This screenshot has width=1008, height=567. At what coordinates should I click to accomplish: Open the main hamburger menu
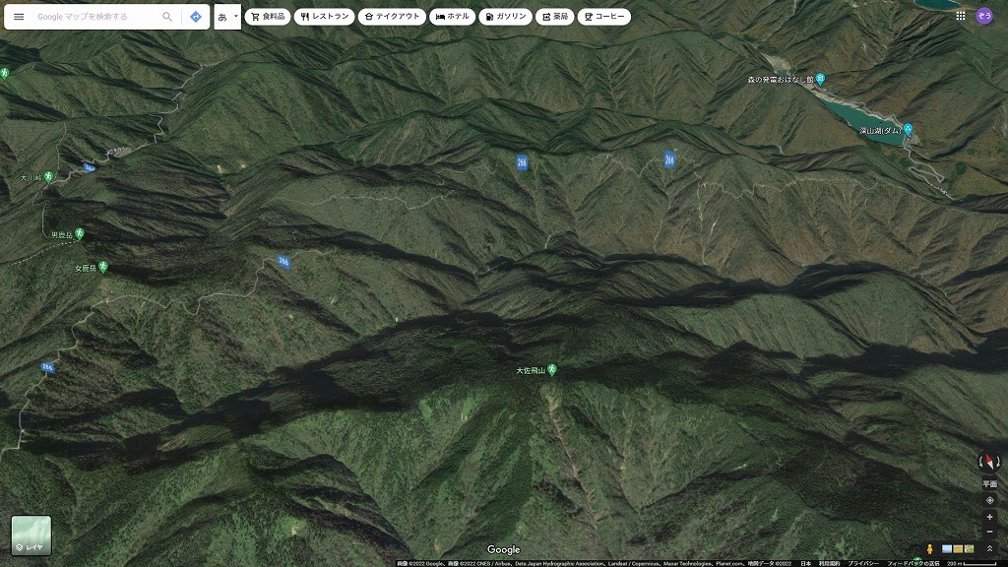point(19,17)
